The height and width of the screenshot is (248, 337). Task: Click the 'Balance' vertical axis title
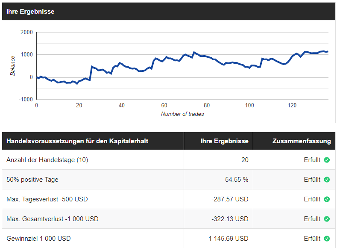tap(13, 65)
